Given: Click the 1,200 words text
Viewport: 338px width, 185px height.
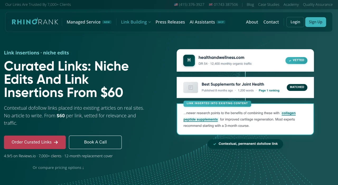Looking at the screenshot, I should tap(246, 90).
